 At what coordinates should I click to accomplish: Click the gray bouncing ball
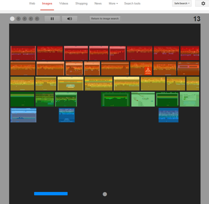click(105, 194)
